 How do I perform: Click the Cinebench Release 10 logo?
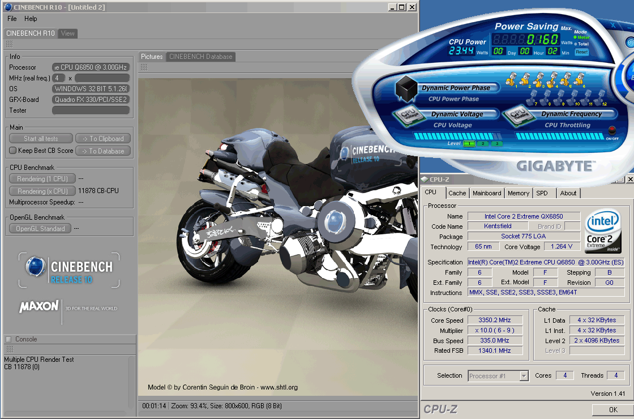[68, 270]
